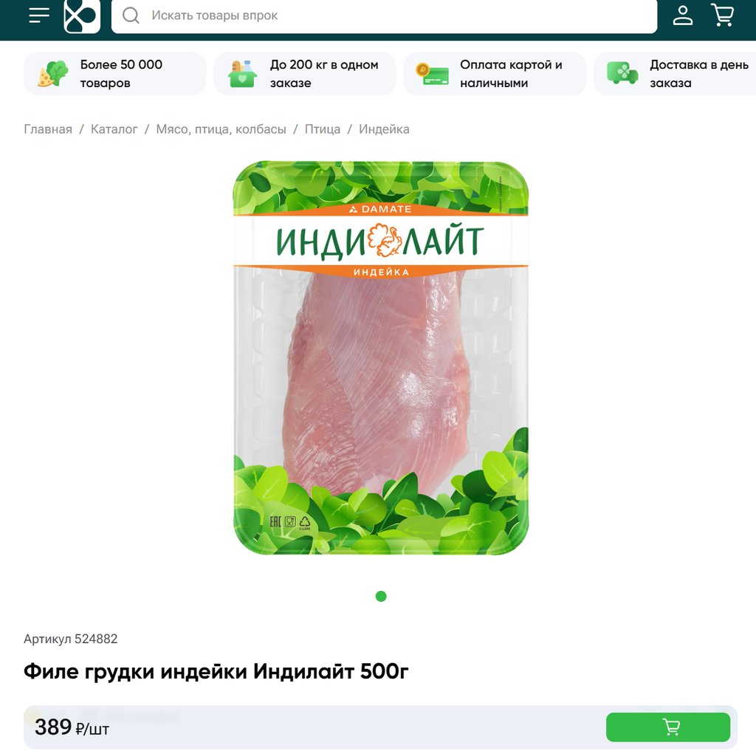Screen dimensions: 756x751
Task: Open the user profile icon
Action: pyautogui.click(x=683, y=16)
